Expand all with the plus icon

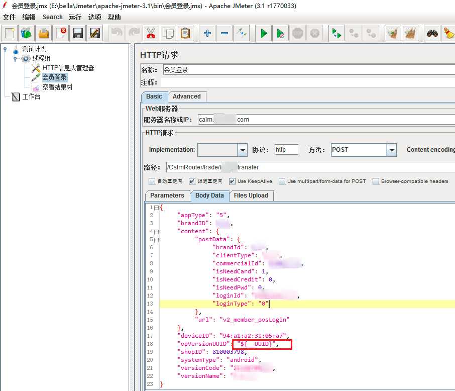click(207, 33)
